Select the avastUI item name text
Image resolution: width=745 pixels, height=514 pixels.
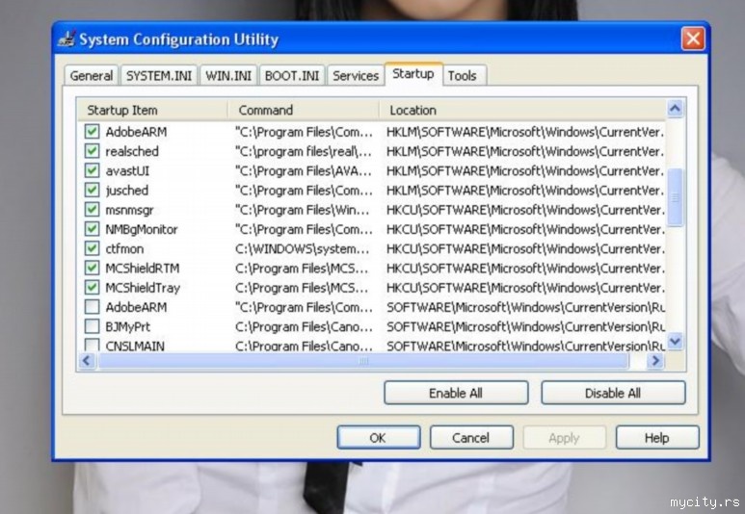coord(127,171)
